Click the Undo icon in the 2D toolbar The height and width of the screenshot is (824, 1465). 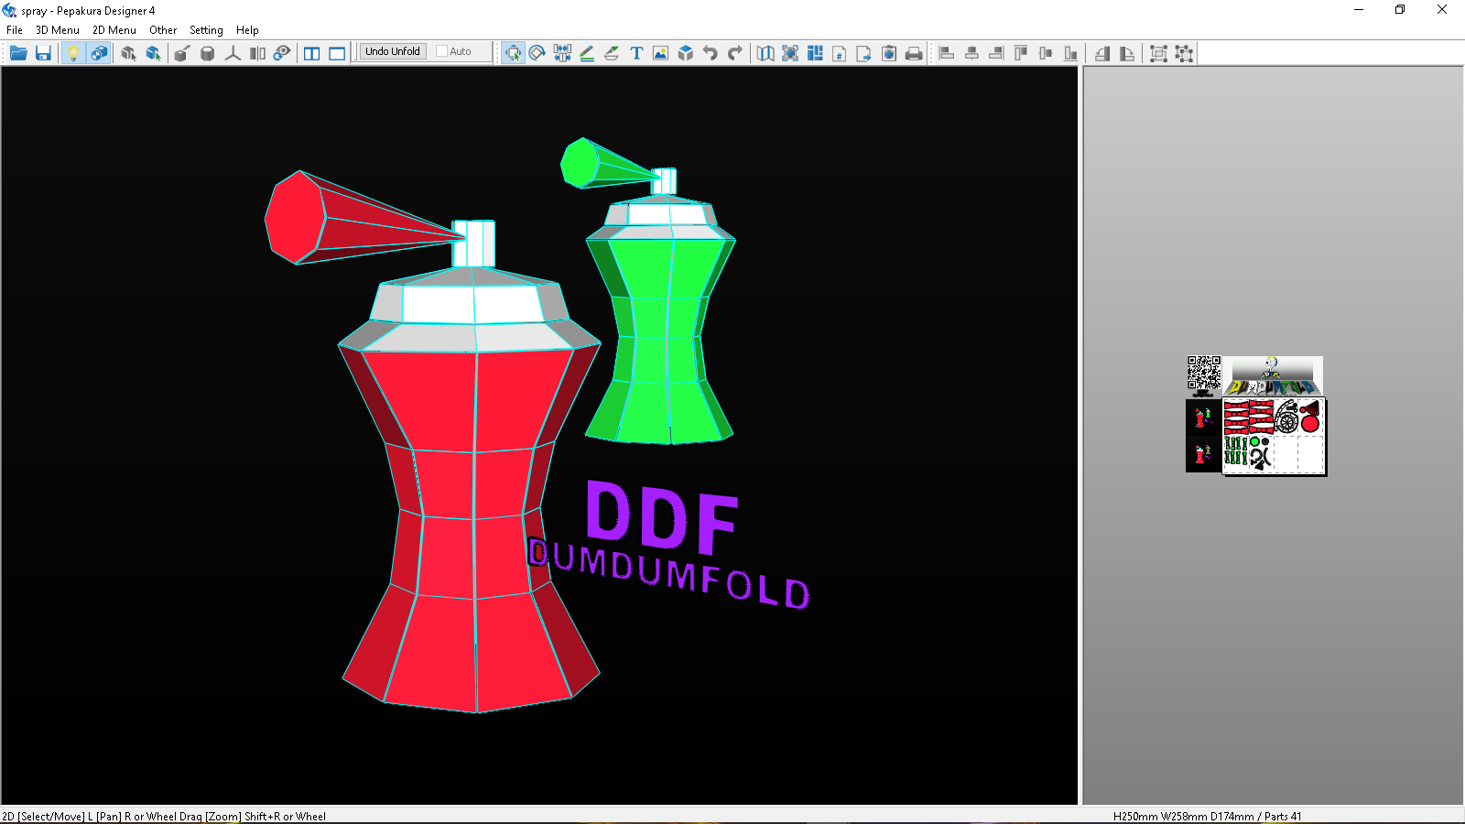tap(710, 52)
